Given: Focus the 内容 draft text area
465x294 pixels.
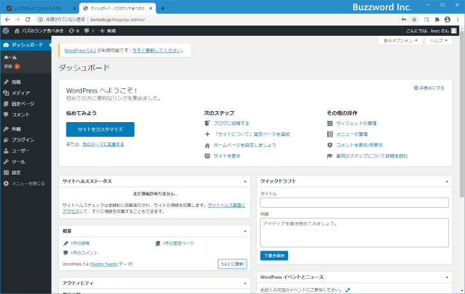Looking at the screenshot, I should tap(354, 233).
